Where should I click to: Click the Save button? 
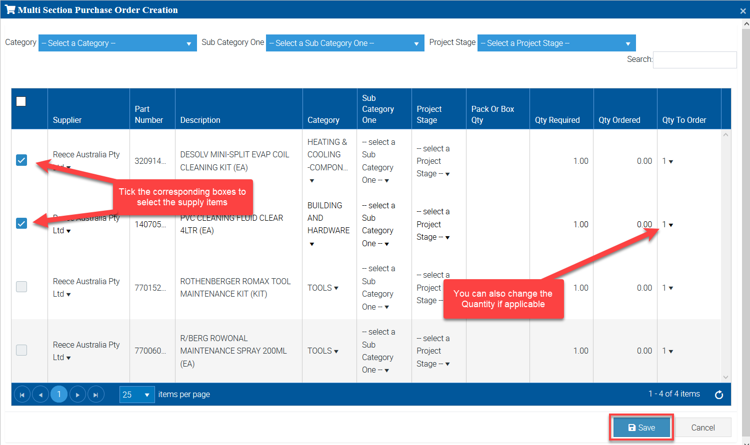pos(641,428)
